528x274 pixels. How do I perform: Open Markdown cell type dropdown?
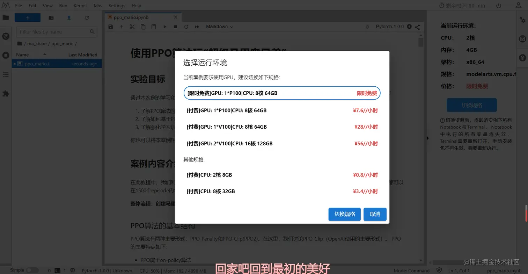[x=220, y=27]
